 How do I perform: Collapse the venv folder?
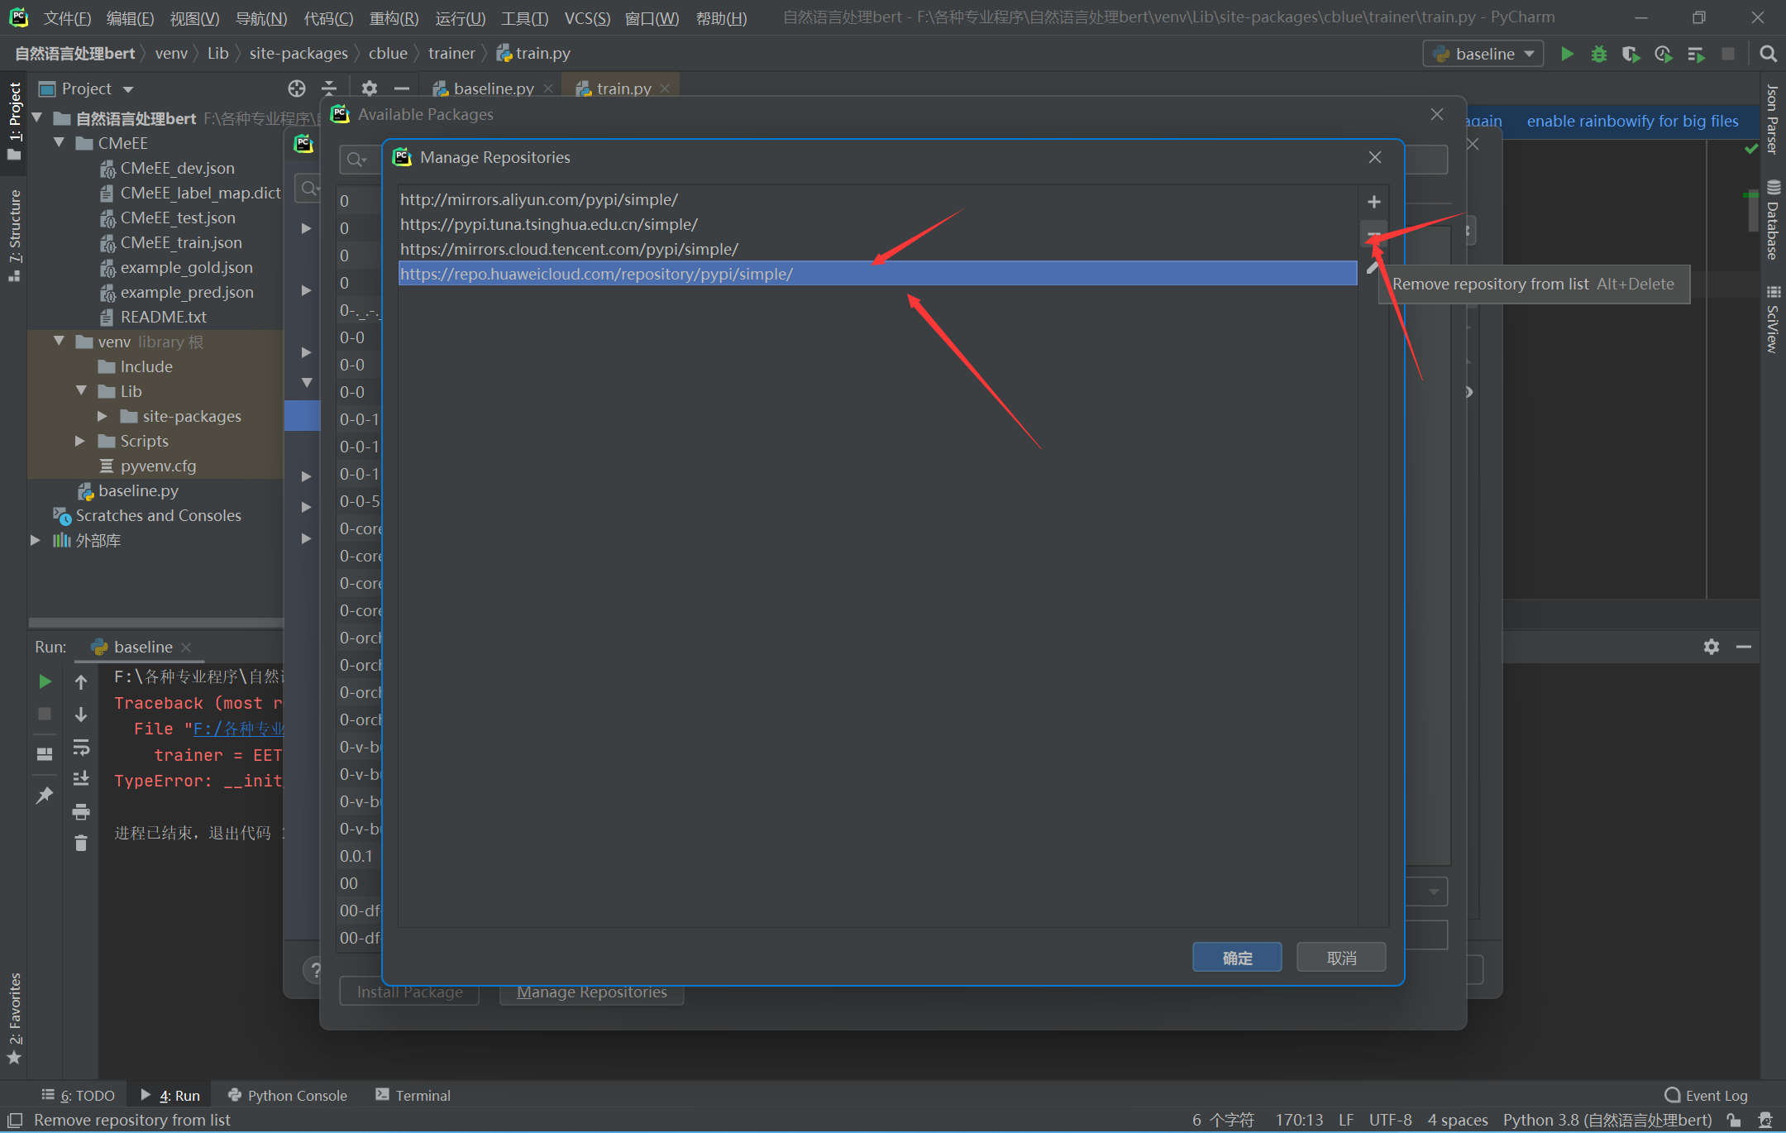[x=59, y=341]
